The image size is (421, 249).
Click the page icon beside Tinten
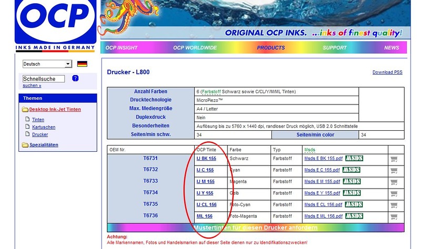click(27, 119)
